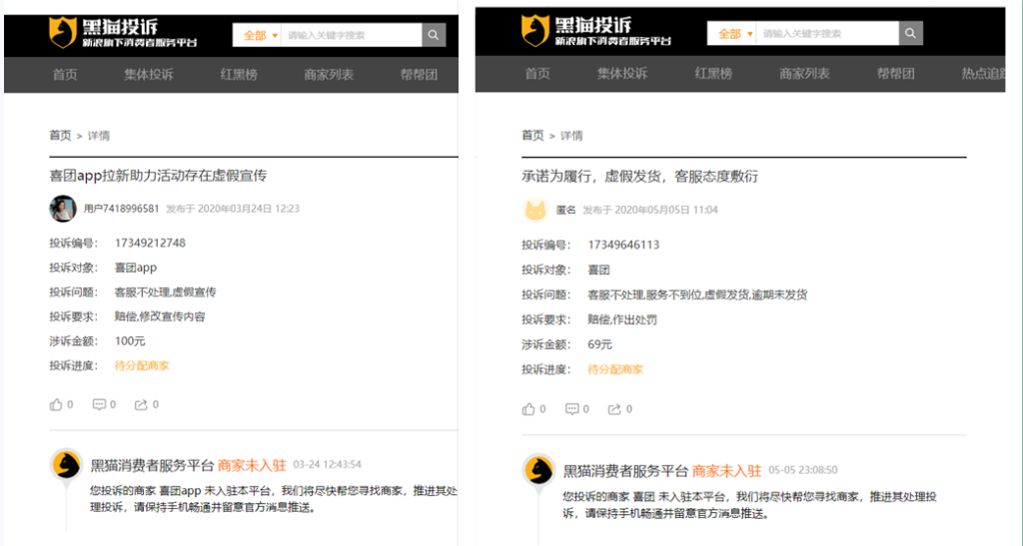Focus the keyword search field on left page

[351, 35]
